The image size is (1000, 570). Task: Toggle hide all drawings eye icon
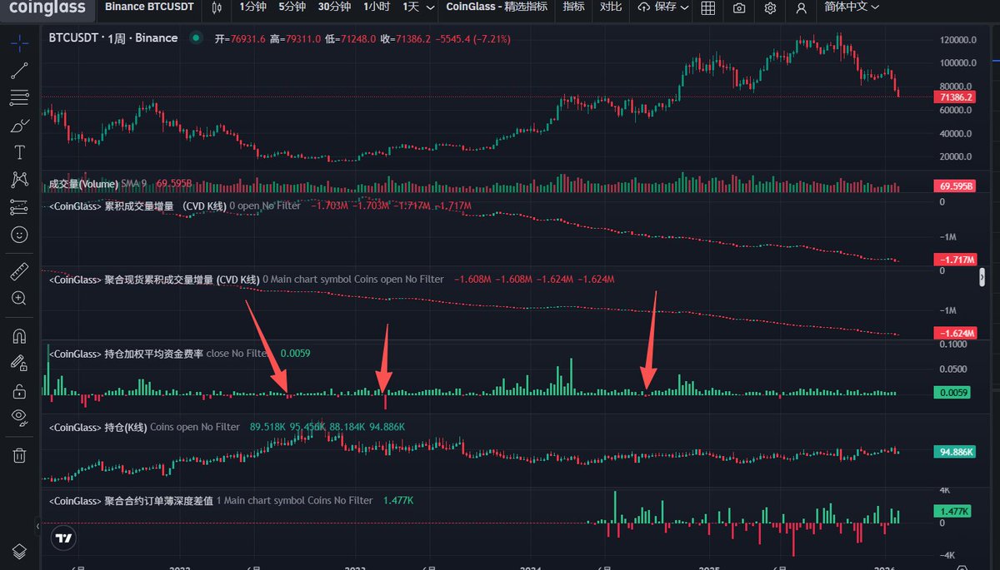[x=19, y=418]
